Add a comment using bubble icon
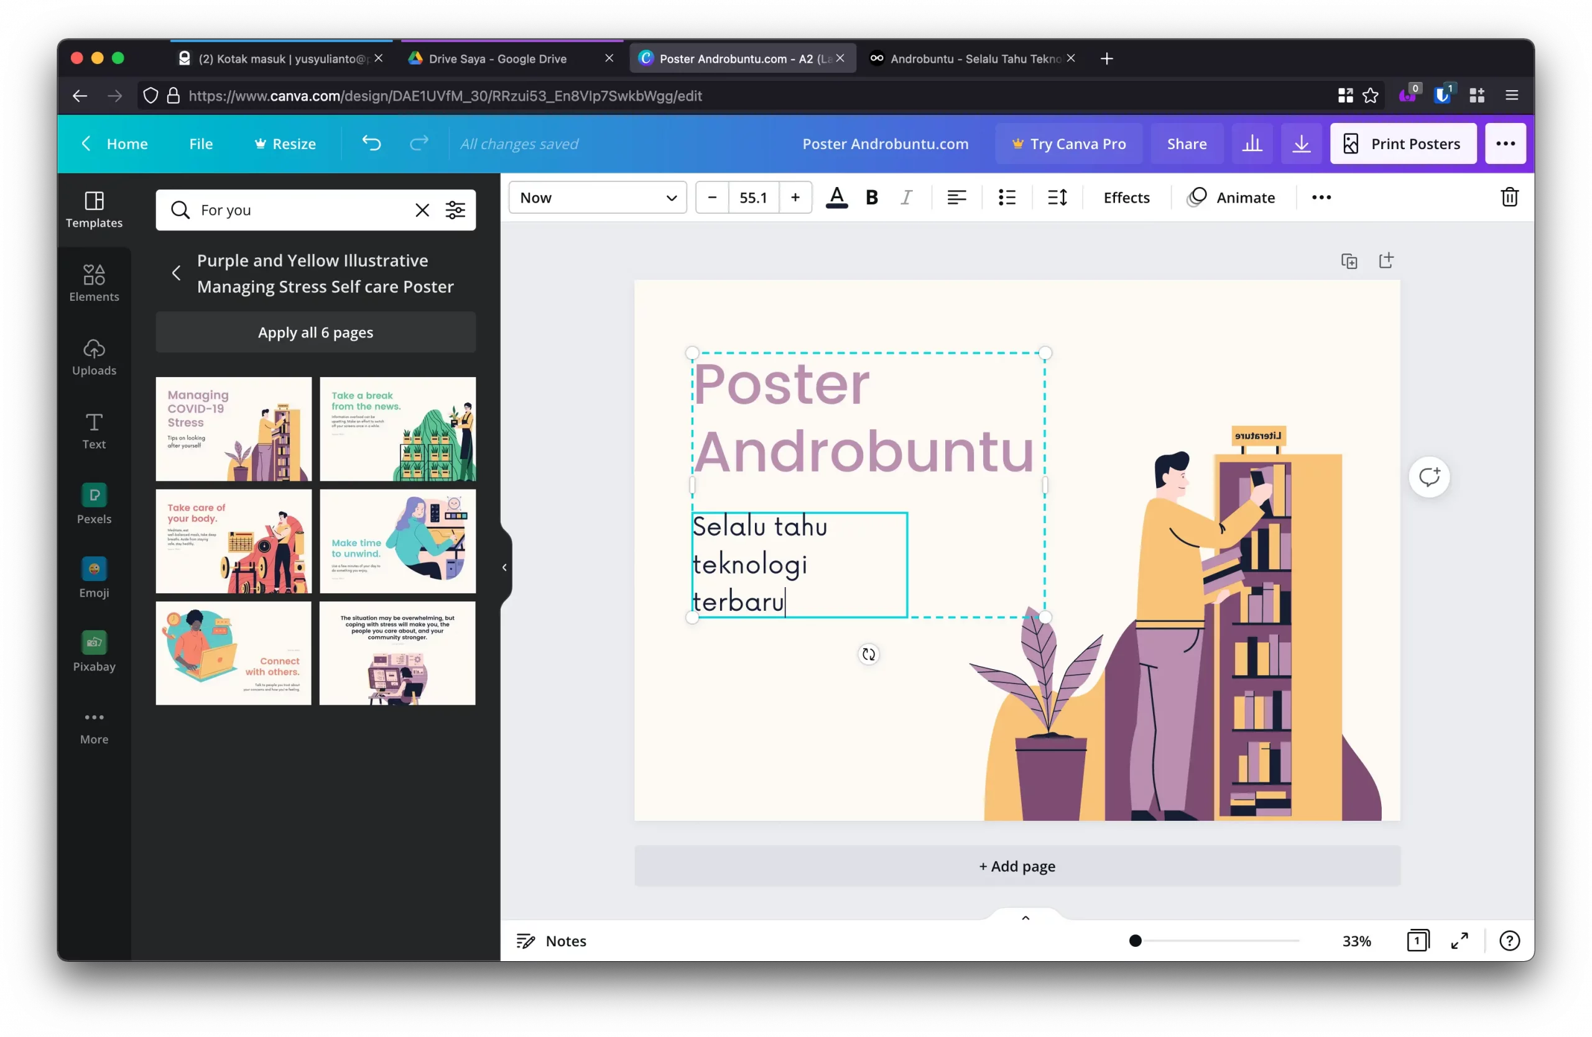The height and width of the screenshot is (1037, 1592). [x=1429, y=477]
